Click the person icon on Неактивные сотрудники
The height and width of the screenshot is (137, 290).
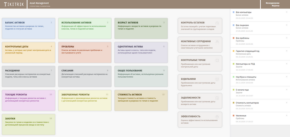click(217, 42)
